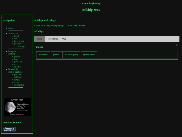Click the 'neocities friends!' heading

[12, 122]
